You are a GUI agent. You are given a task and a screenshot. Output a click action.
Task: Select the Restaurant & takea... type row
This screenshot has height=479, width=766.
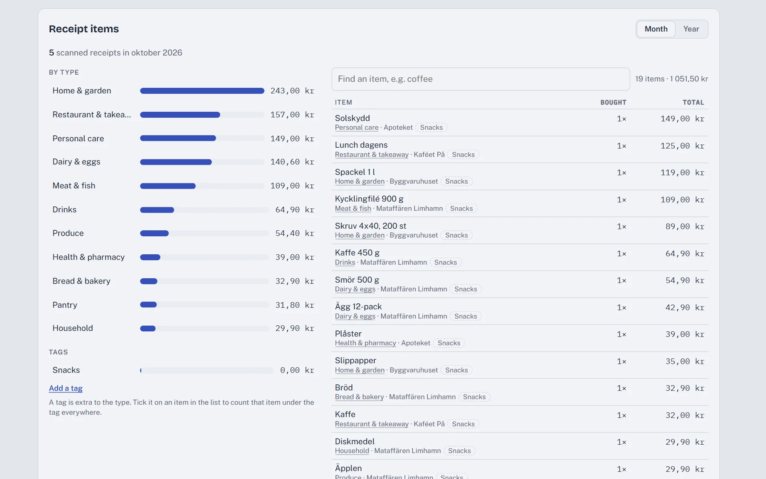pos(183,115)
